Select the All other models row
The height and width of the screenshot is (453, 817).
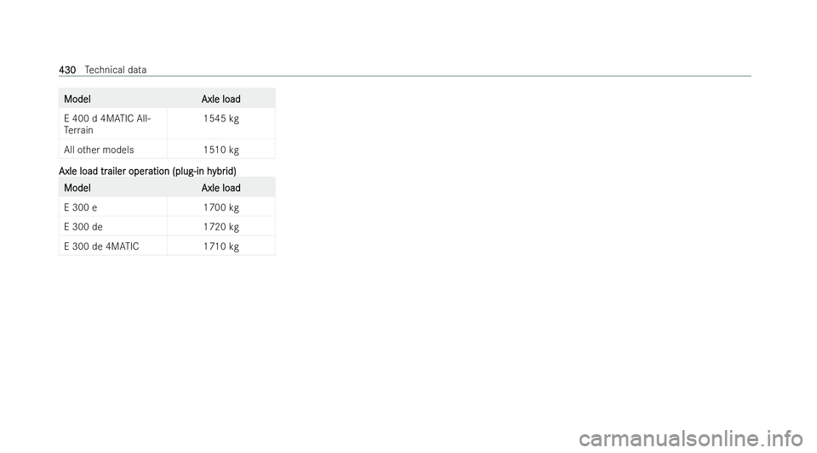tap(167, 150)
